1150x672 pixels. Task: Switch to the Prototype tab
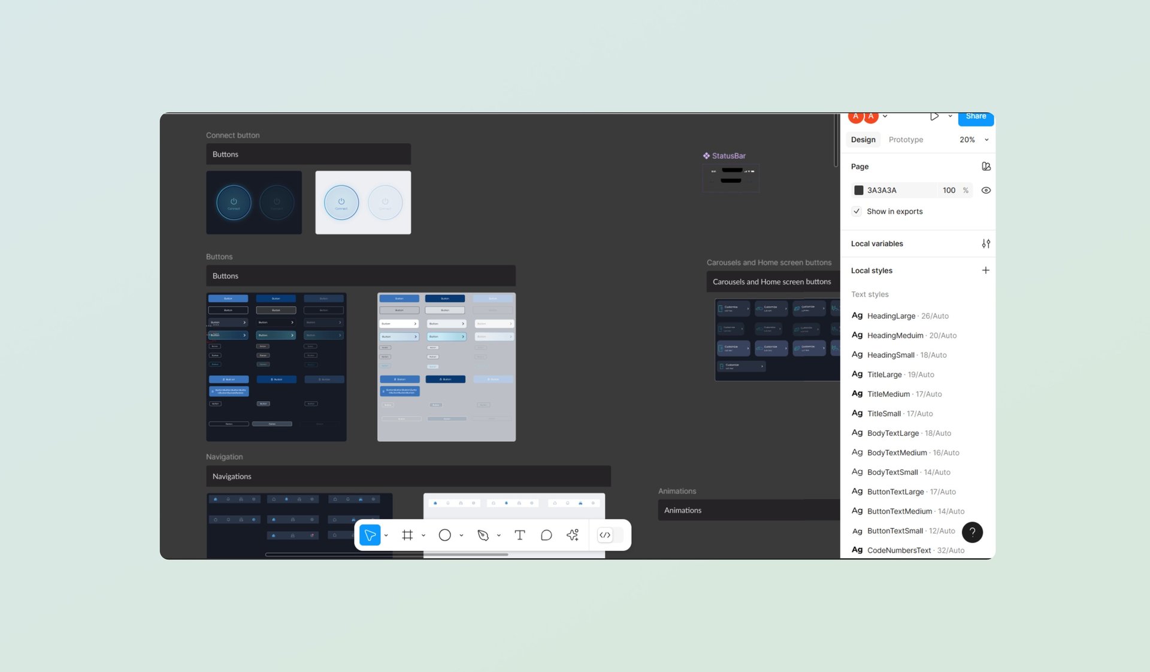click(x=906, y=140)
